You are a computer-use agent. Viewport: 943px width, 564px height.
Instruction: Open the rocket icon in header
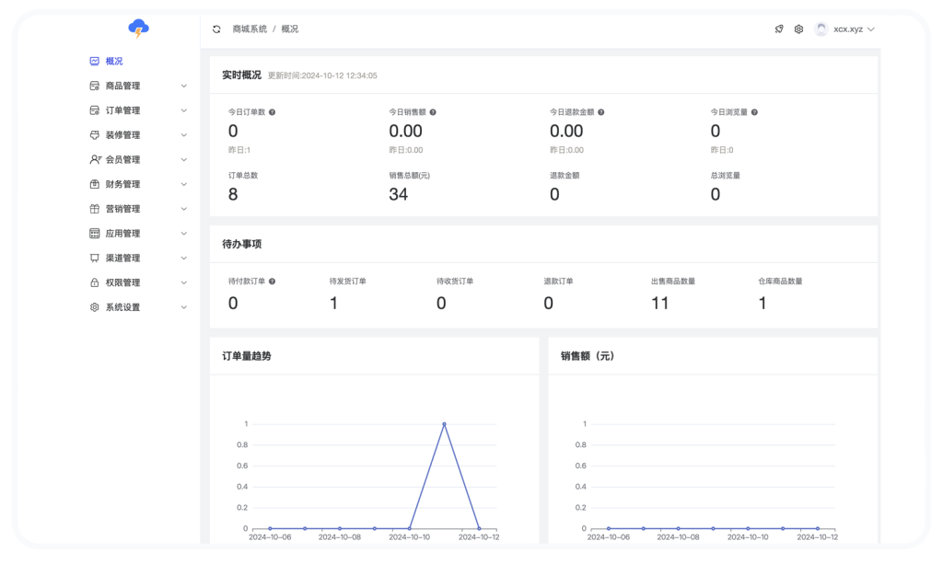[x=779, y=29]
